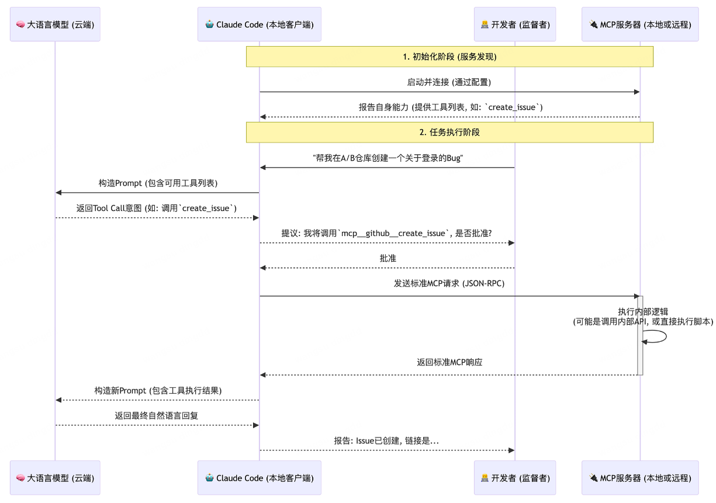The width and height of the screenshot is (716, 503).
Task: Click the "启动并连接 (通过配置)" message label
Action: click(x=449, y=82)
